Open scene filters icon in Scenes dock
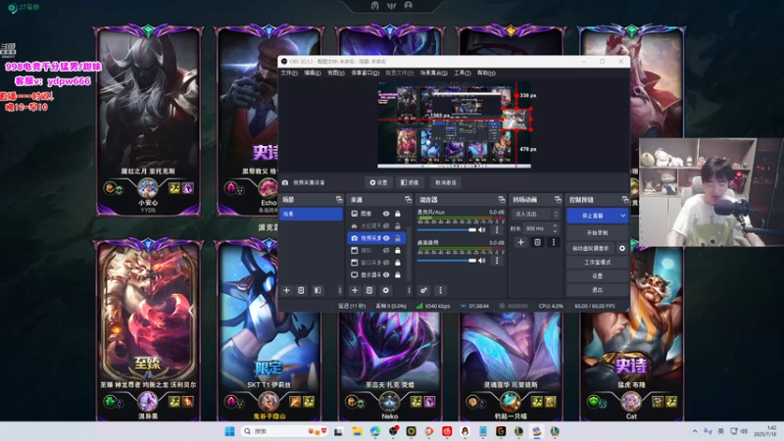 [318, 290]
